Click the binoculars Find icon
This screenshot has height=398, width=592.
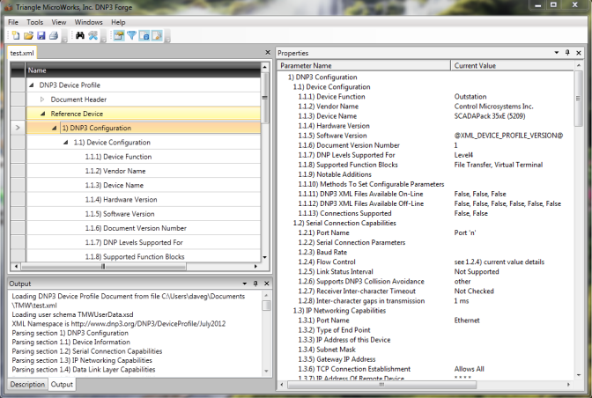coord(79,36)
